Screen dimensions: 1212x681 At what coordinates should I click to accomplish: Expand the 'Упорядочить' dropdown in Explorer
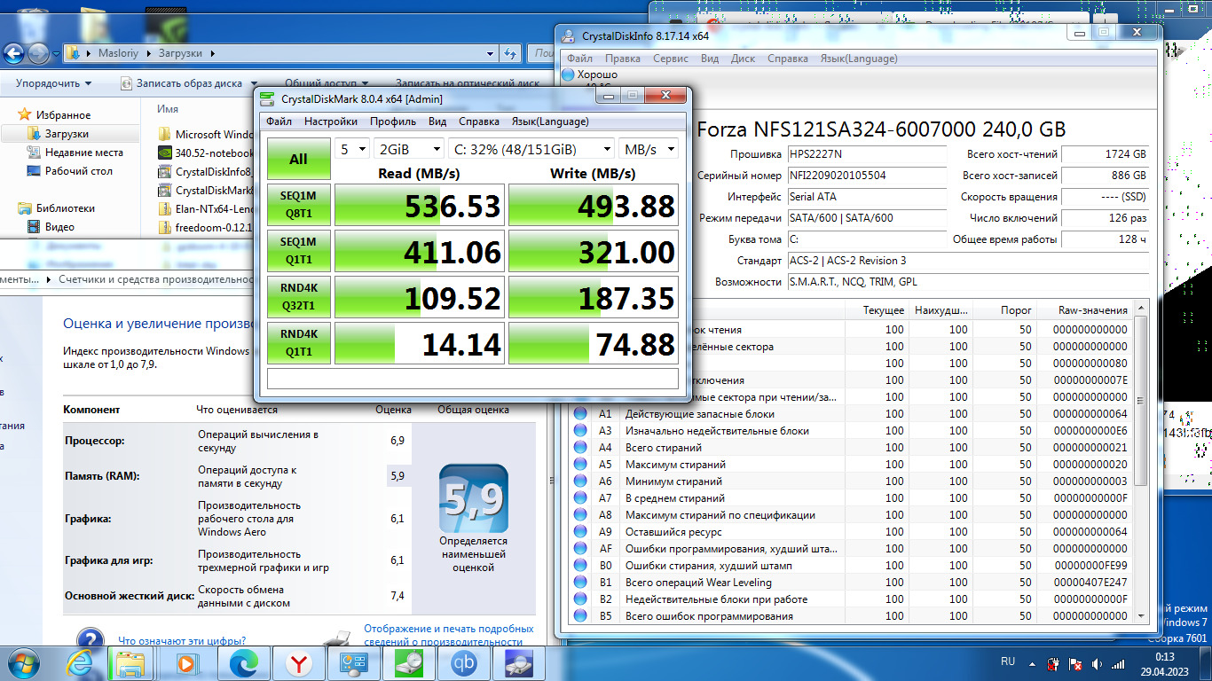click(53, 83)
